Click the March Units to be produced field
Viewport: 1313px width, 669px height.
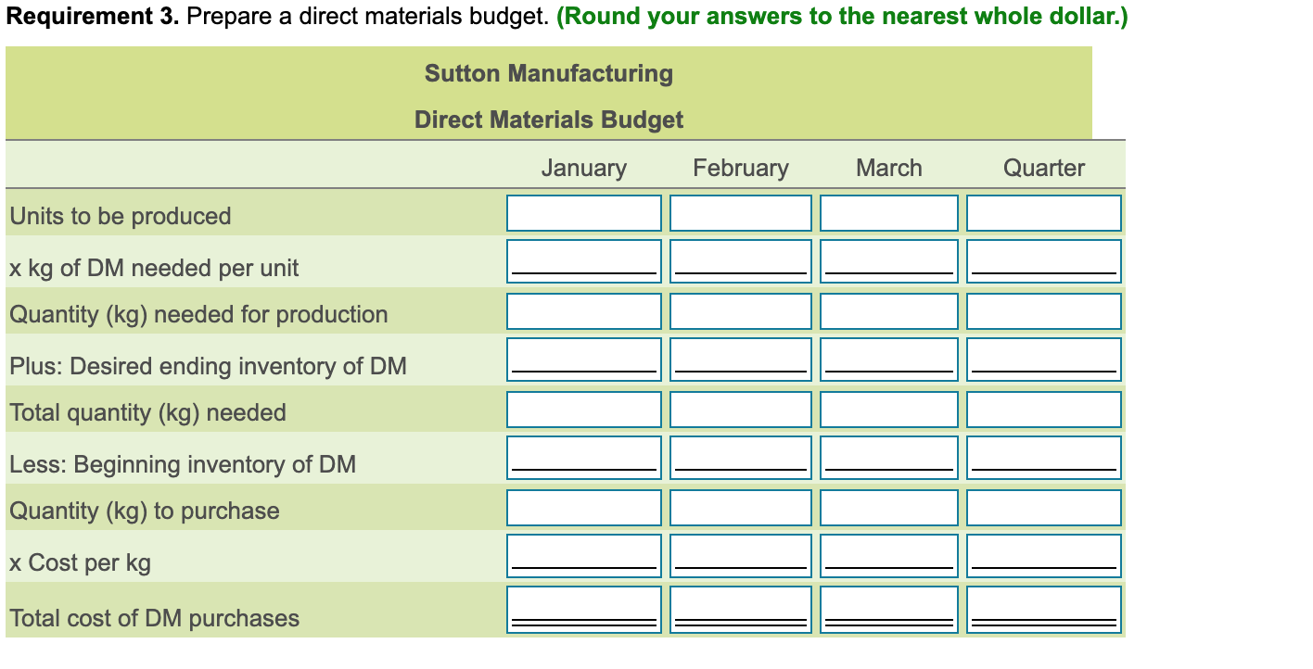(x=887, y=212)
